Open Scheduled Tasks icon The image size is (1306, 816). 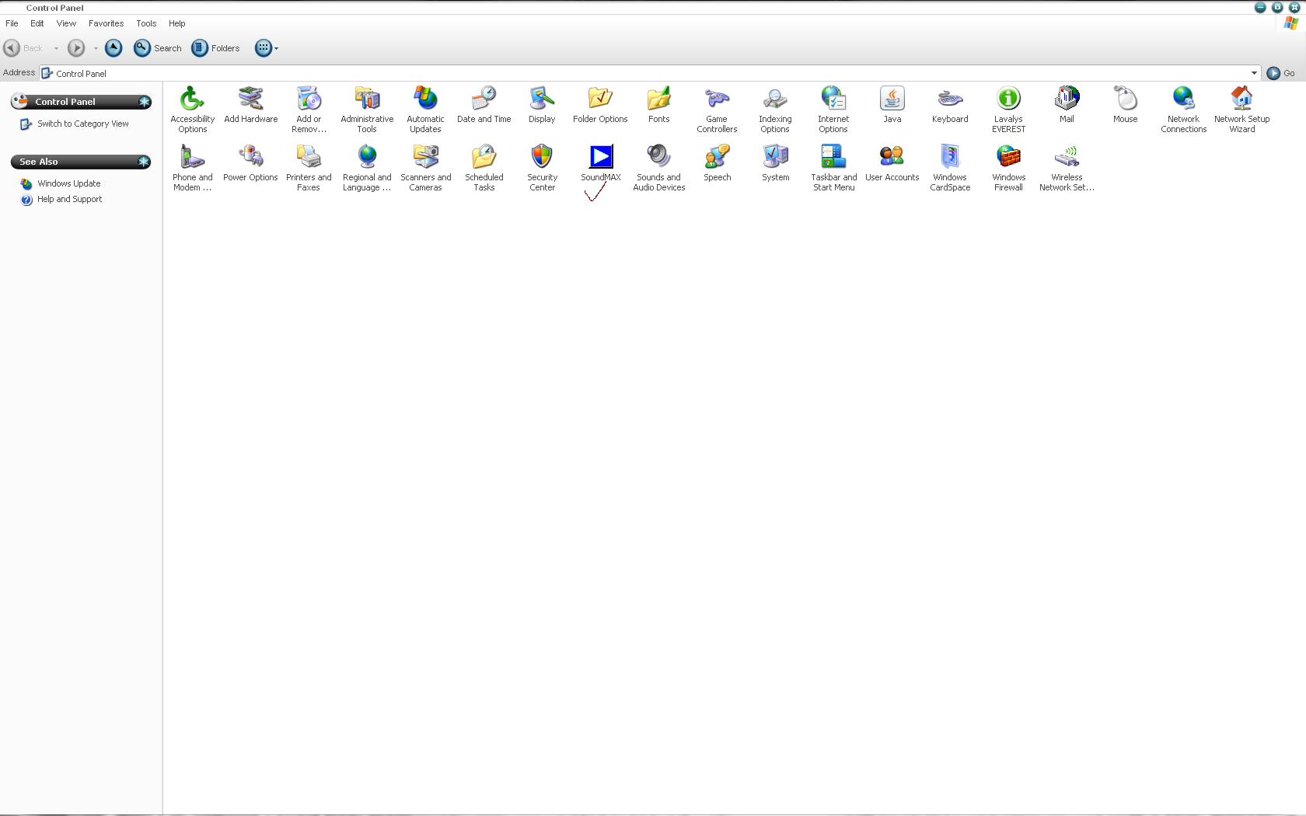point(484,157)
